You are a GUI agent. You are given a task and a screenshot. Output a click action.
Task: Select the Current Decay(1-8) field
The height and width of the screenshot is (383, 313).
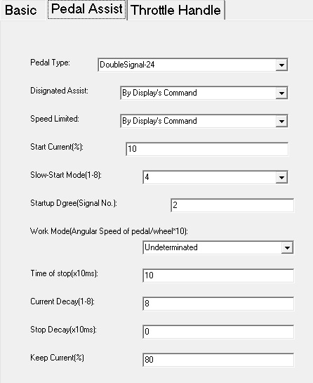click(218, 304)
